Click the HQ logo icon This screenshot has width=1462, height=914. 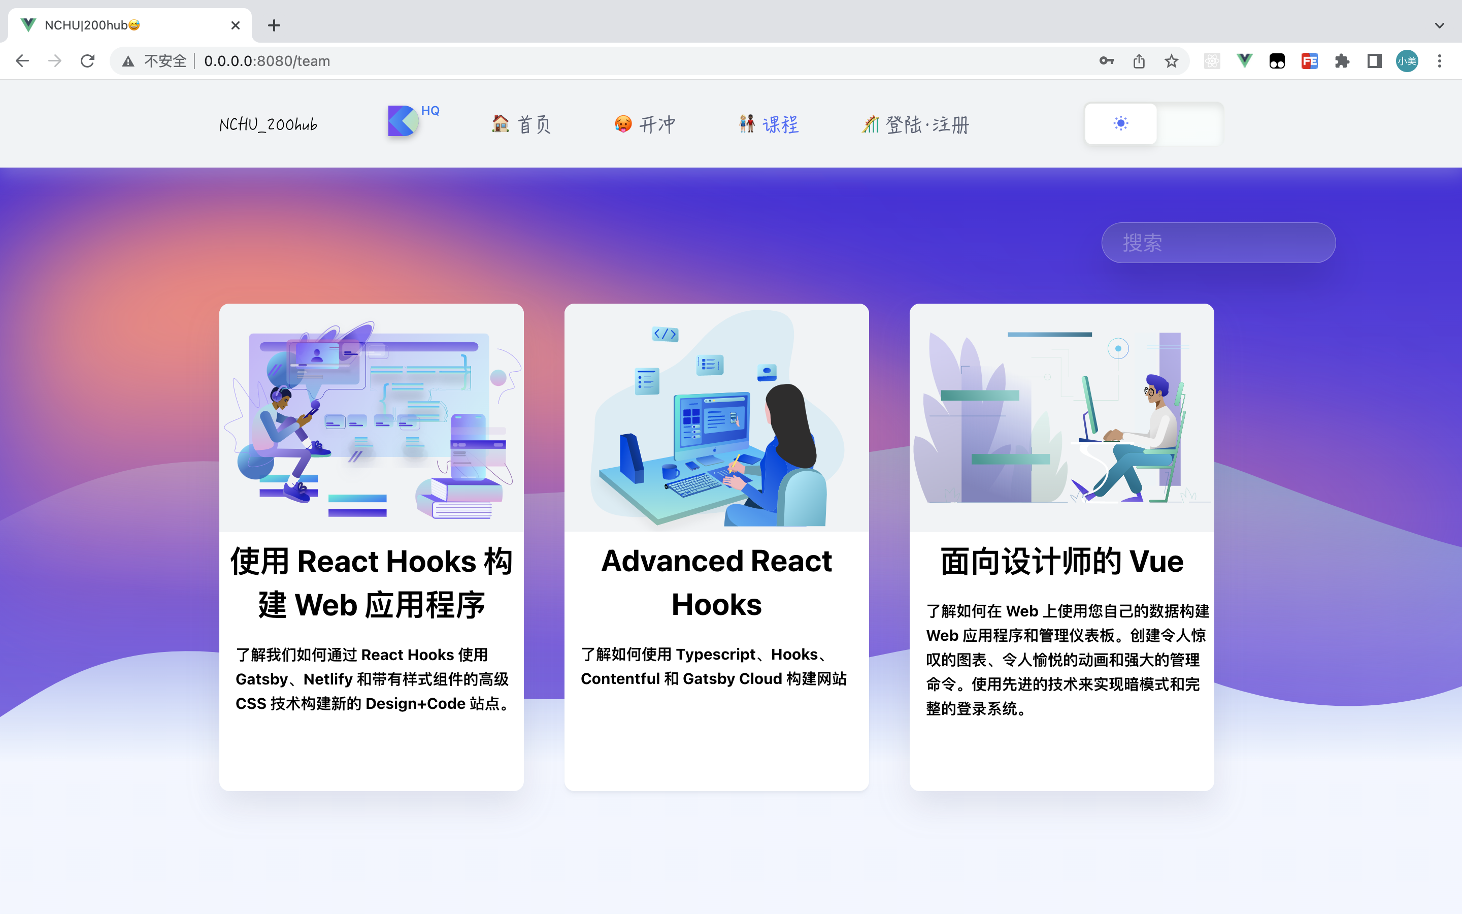(x=404, y=121)
